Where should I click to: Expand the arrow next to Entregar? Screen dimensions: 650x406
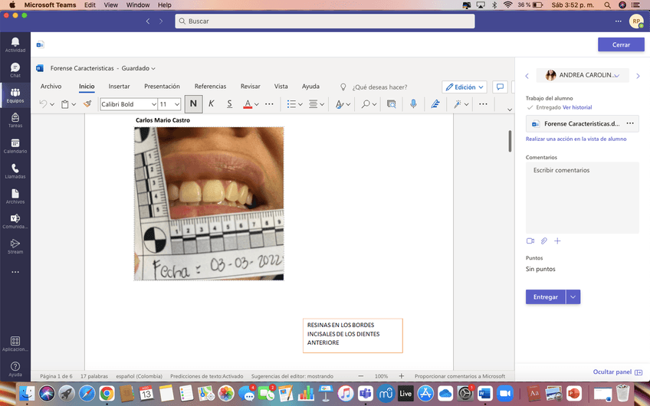point(573,297)
